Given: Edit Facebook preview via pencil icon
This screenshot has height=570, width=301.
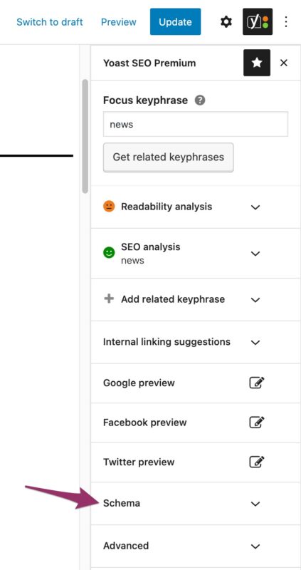Looking at the screenshot, I should pos(257,423).
